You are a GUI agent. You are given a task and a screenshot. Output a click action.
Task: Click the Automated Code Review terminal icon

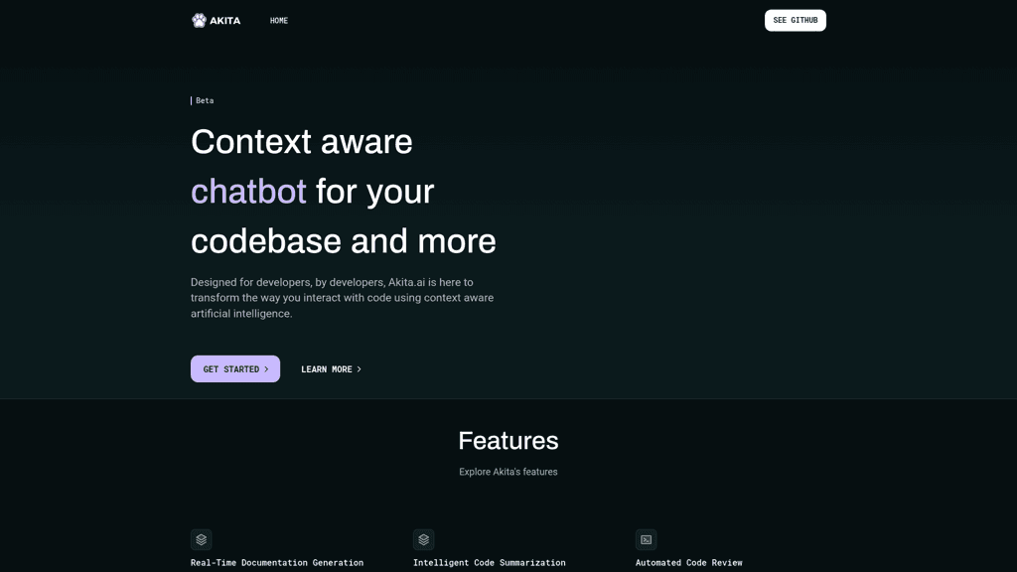point(646,539)
